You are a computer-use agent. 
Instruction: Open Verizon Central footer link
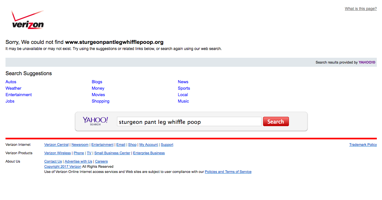pos(57,145)
